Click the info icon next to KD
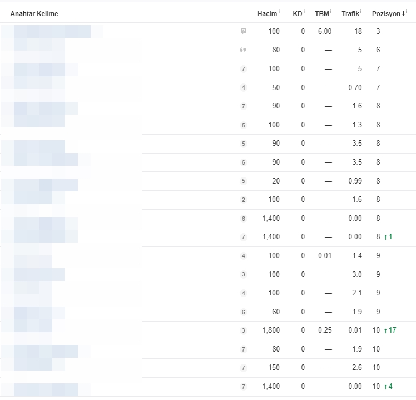The image size is (416, 400). 304,12
